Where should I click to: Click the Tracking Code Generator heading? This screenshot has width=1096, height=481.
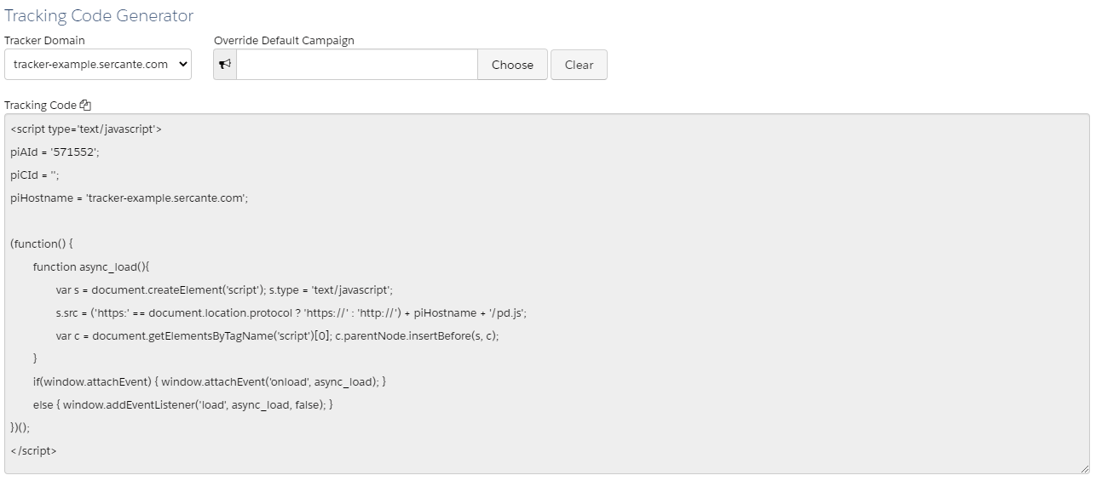pos(99,16)
